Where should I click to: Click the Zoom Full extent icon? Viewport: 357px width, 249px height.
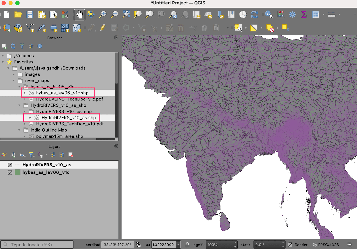tap(126, 14)
